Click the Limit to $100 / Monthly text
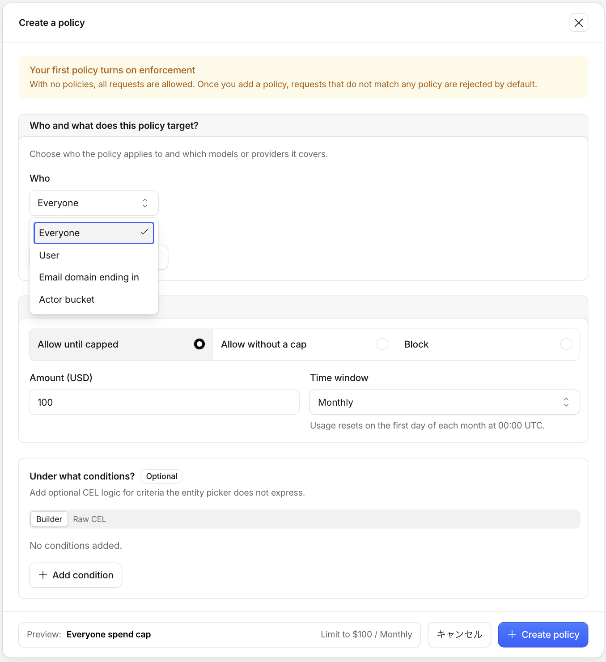The height and width of the screenshot is (662, 606). (x=366, y=635)
